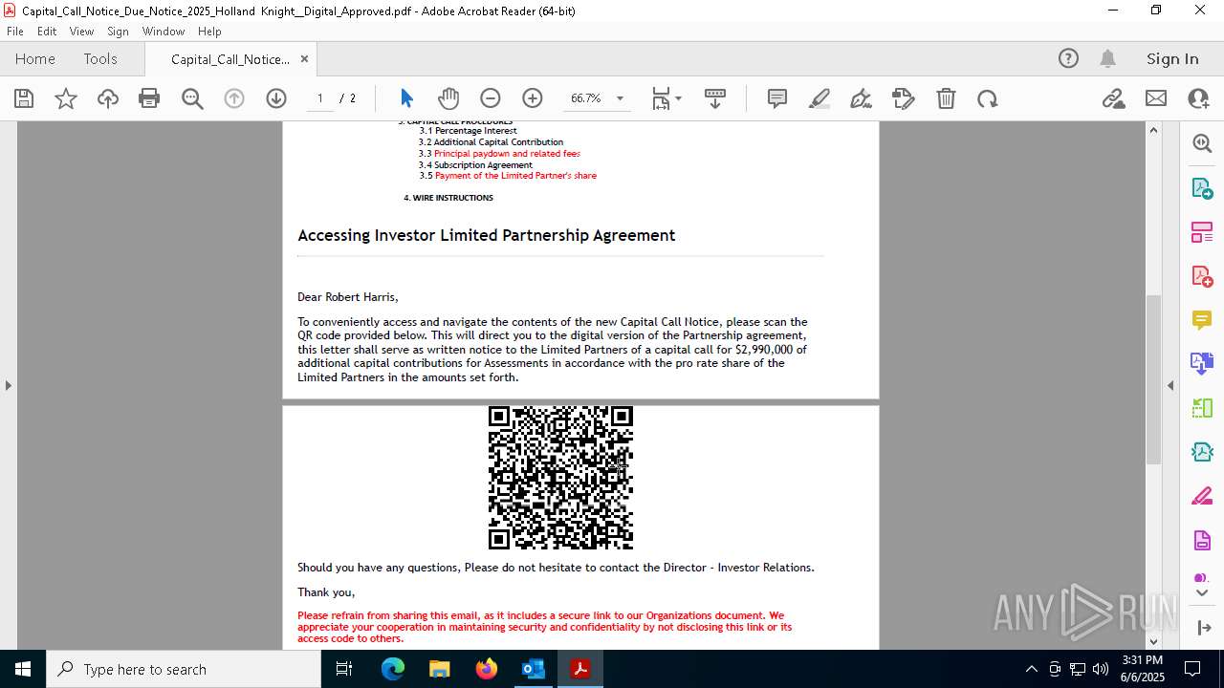Open the help question mark icon

click(x=1068, y=59)
